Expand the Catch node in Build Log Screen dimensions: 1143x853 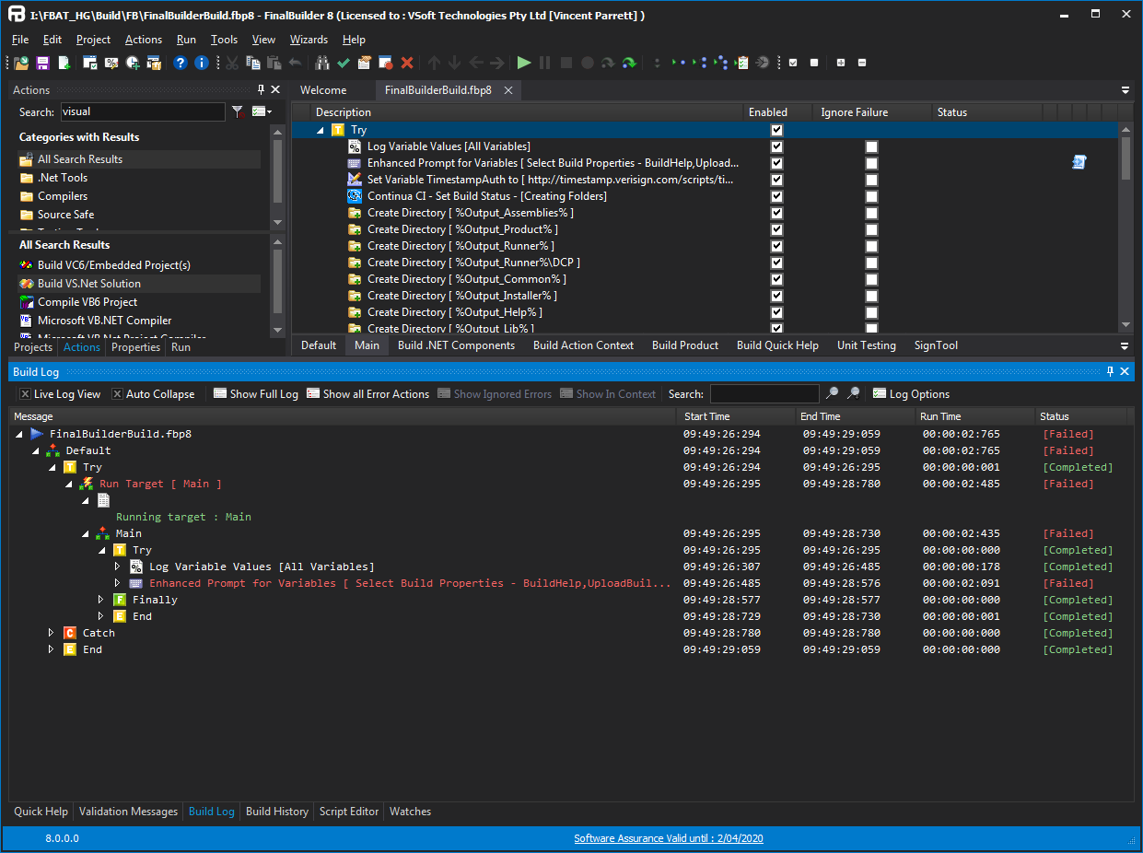52,633
